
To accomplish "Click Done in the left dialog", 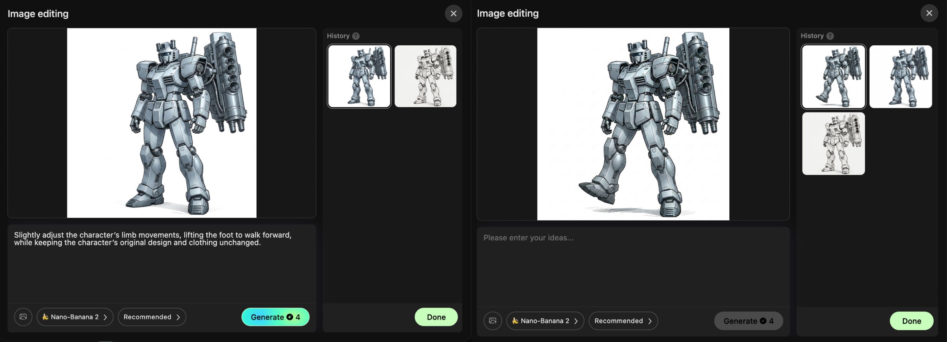I will coord(436,317).
